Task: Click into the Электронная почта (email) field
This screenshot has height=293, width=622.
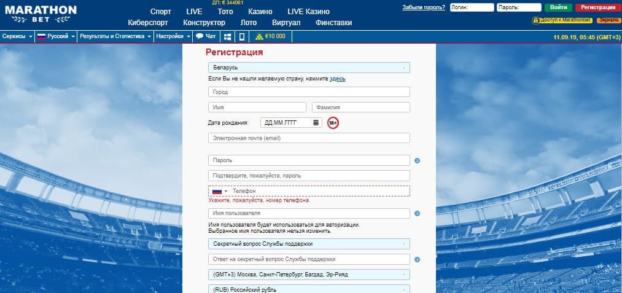Action: tap(309, 138)
